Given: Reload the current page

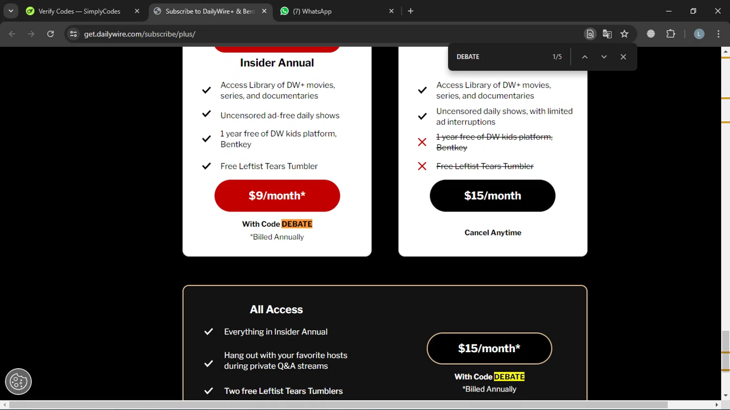Looking at the screenshot, I should click(51, 34).
